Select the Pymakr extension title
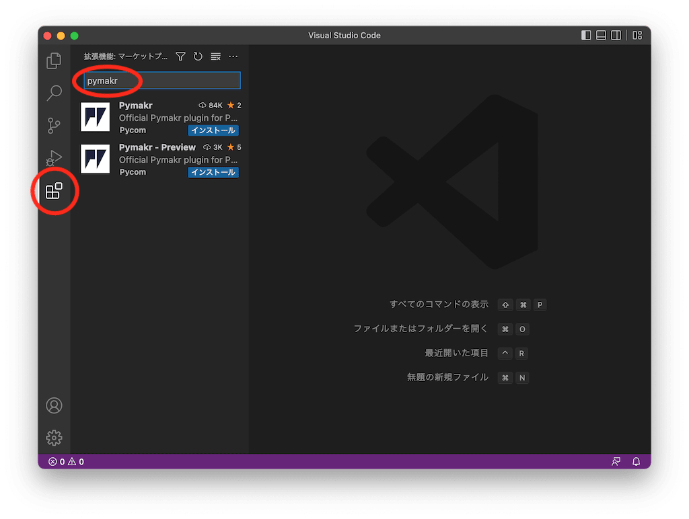Image resolution: width=689 pixels, height=519 pixels. click(x=136, y=106)
